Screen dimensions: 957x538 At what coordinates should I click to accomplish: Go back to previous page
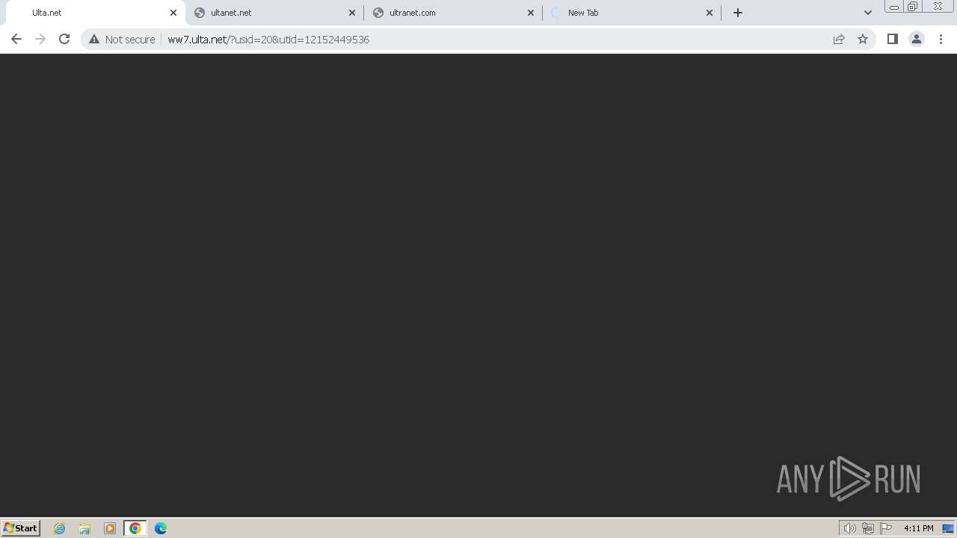[x=16, y=39]
